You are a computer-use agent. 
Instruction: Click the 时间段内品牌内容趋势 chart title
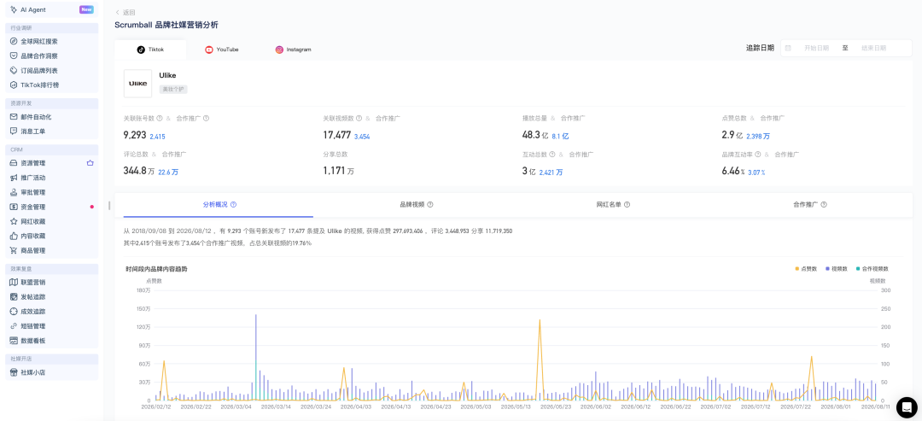pos(156,269)
